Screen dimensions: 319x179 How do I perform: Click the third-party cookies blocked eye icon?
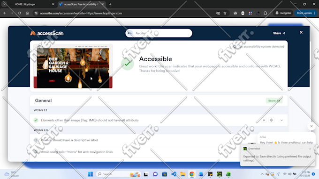(218, 13)
